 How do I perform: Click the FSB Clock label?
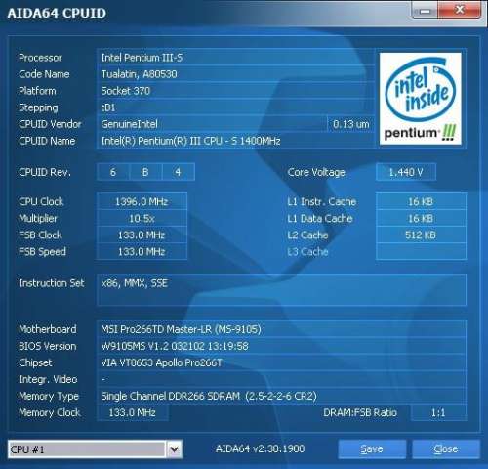coord(40,234)
